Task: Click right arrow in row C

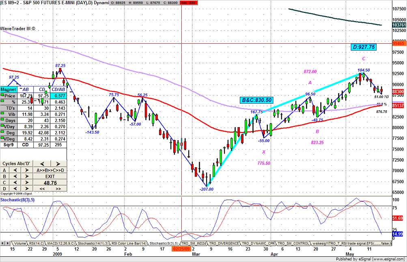Action: point(26,183)
